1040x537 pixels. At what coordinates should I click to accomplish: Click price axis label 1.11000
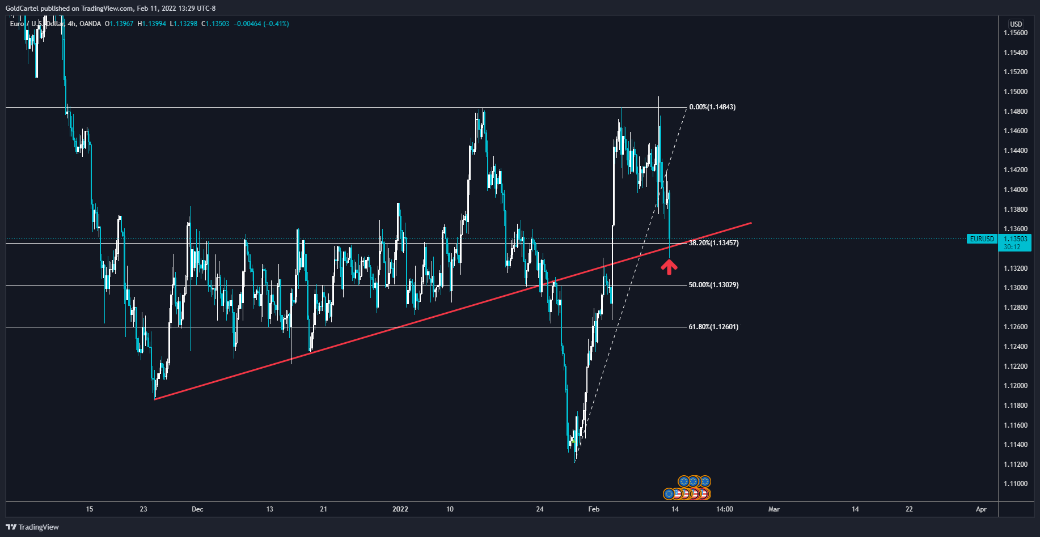[1016, 484]
